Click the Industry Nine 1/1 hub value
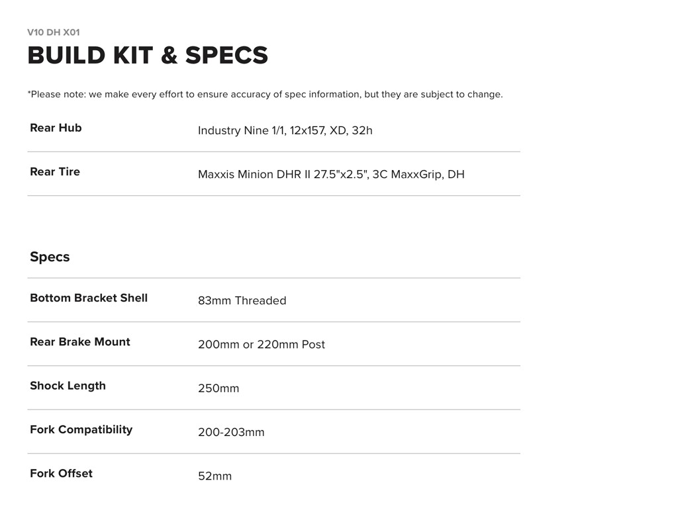 285,131
